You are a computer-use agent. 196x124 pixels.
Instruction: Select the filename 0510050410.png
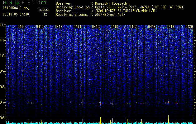[x=16, y=8]
